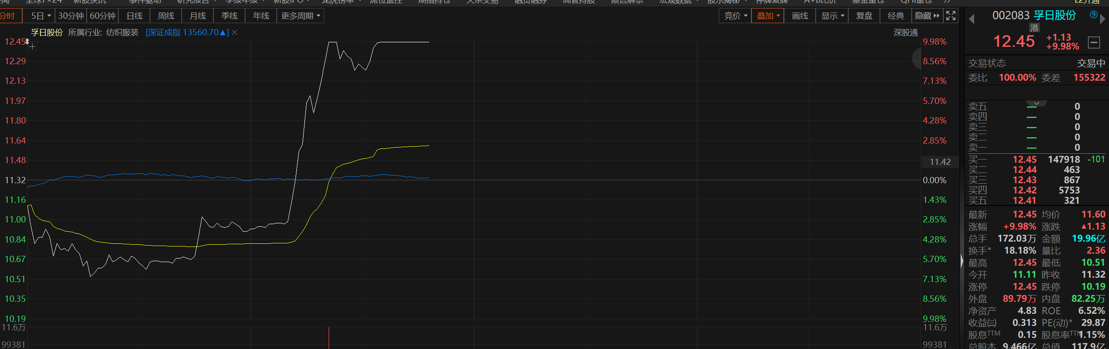1109x349 pixels.
Task: Toggle full-screen chart view icon
Action: tap(951, 16)
